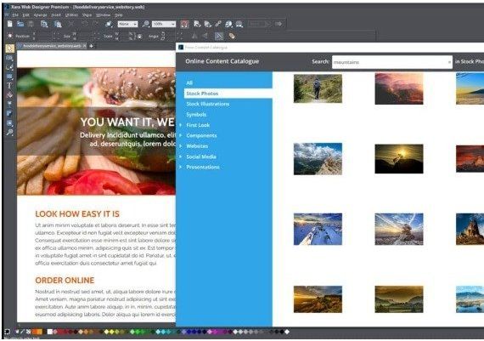Click the zoom magnifier icon beside 100% box
This screenshot has width=484, height=341.
click(146, 24)
